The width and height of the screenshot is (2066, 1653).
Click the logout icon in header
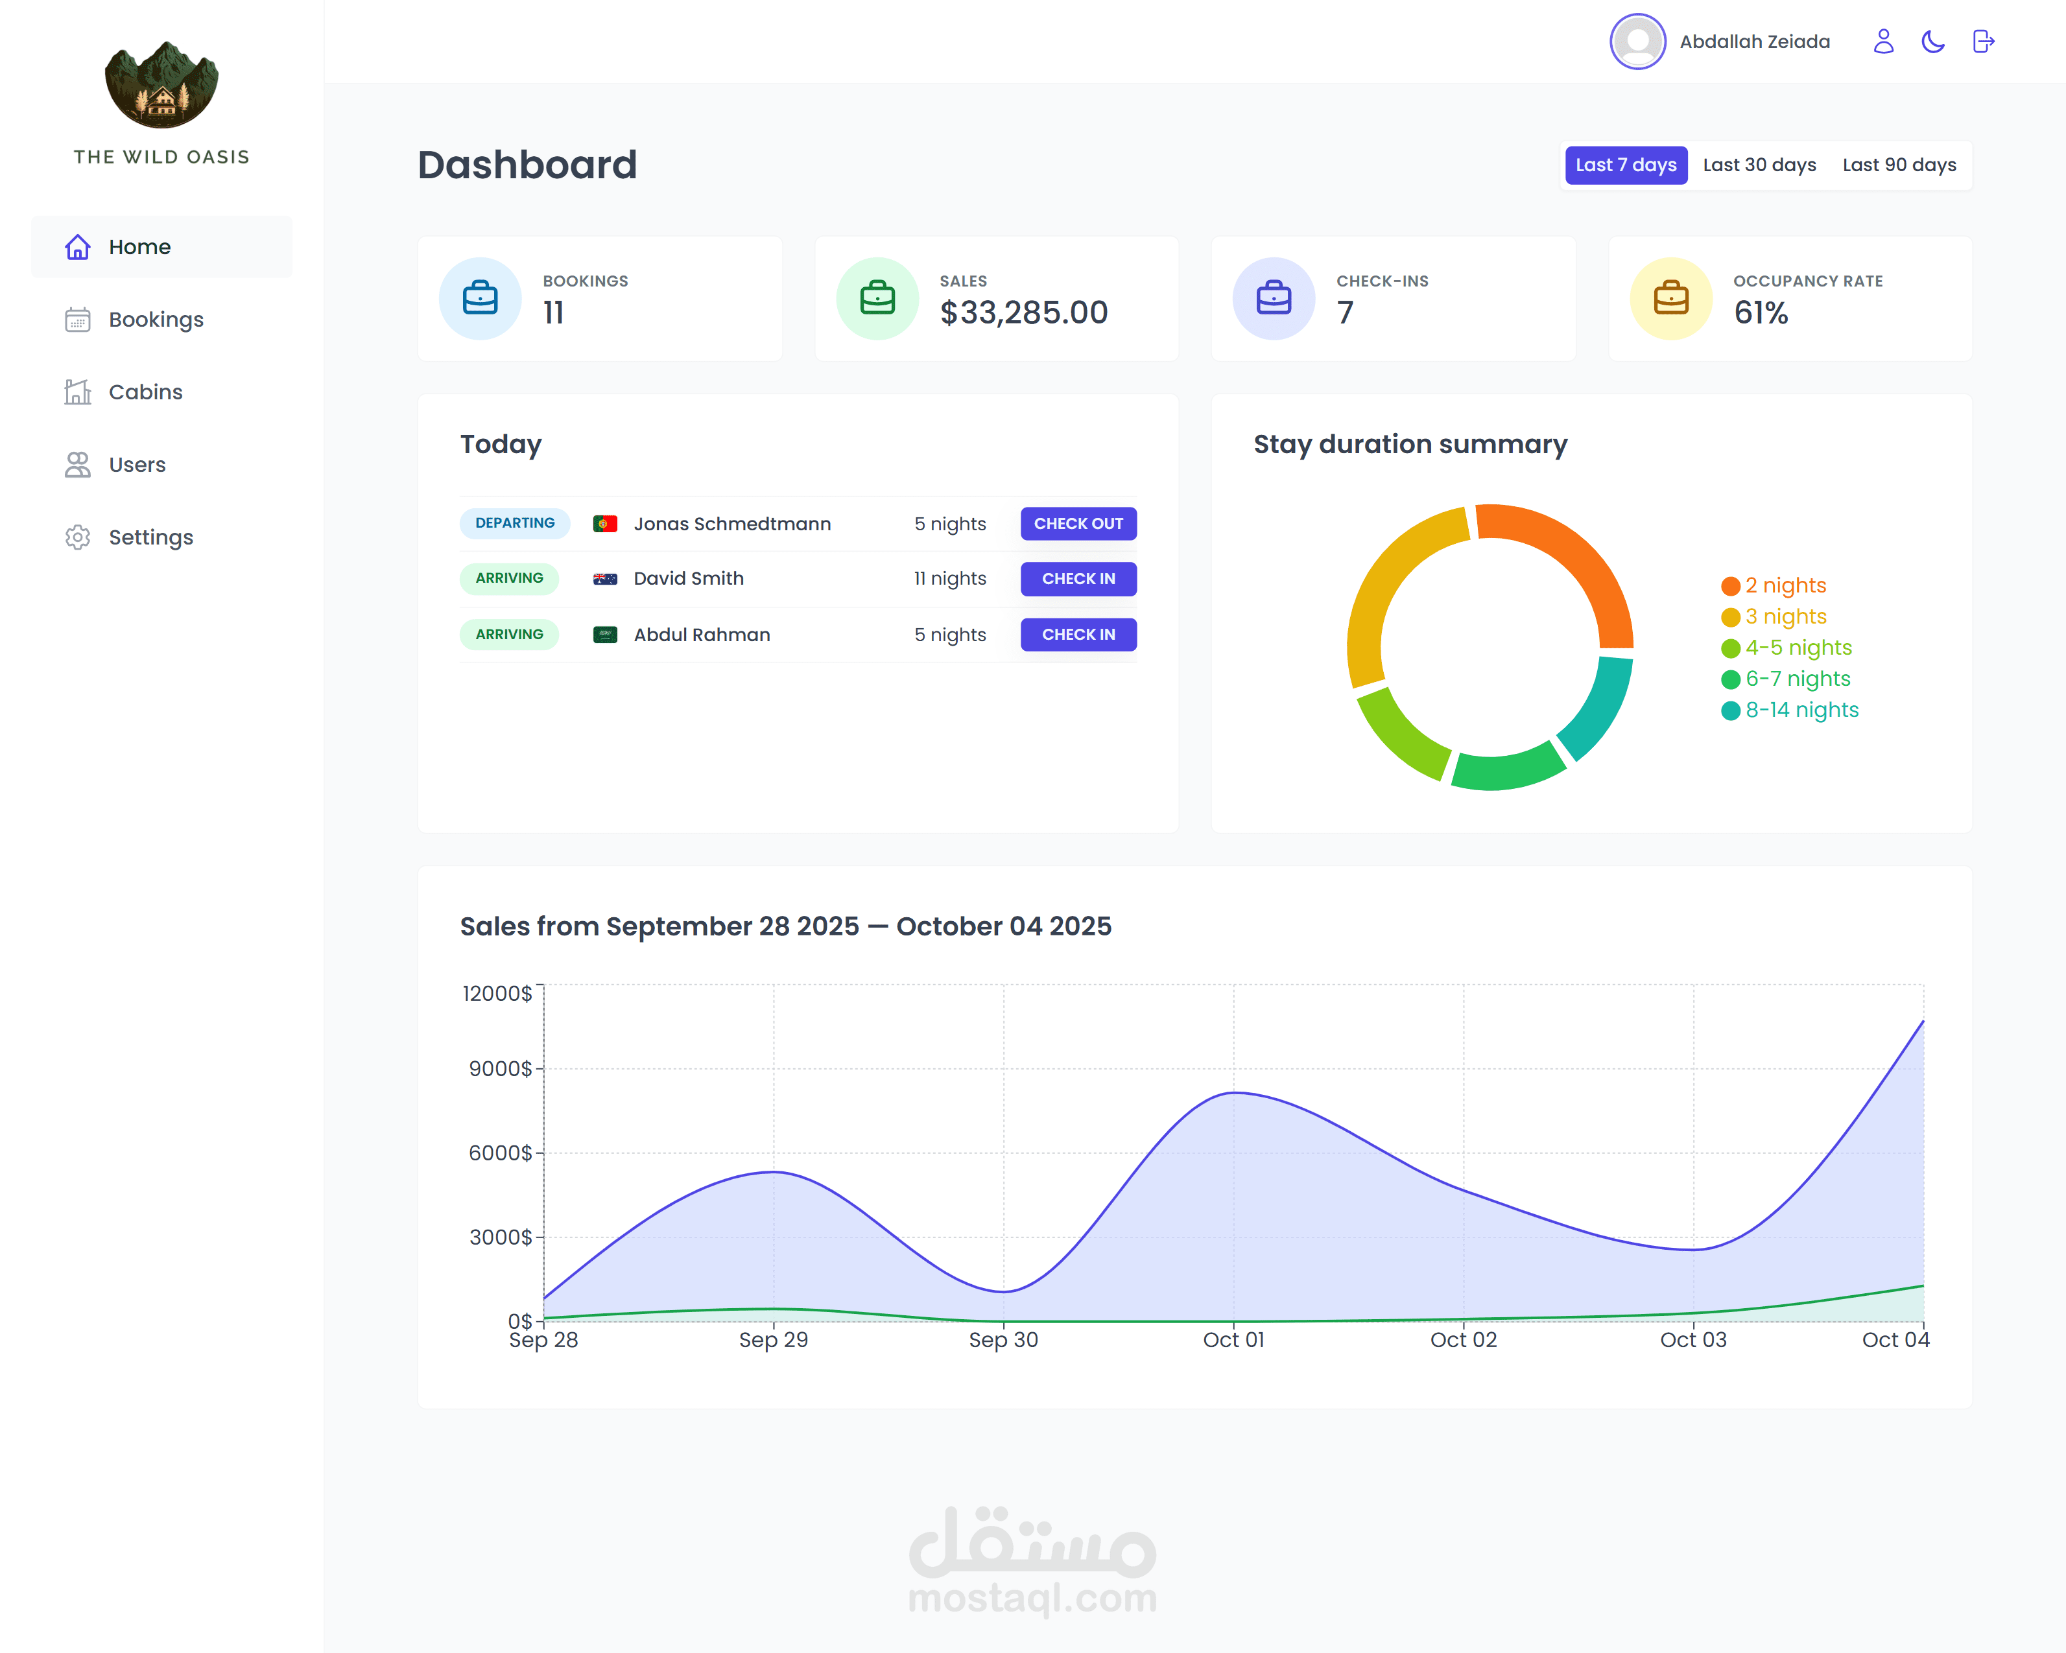(x=1982, y=41)
